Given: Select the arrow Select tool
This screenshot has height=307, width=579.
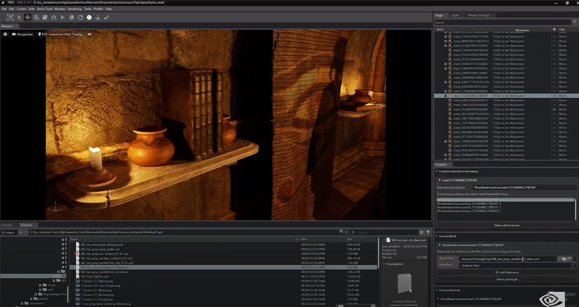Looking at the screenshot, I should [19, 17].
